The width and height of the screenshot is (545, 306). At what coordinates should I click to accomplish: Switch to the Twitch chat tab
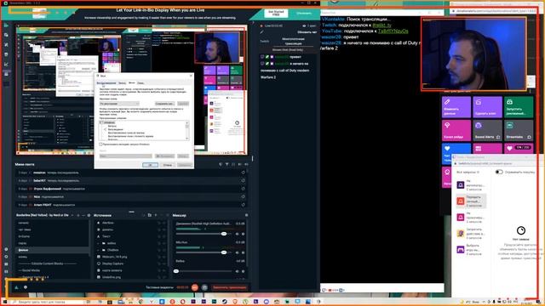pos(265,42)
